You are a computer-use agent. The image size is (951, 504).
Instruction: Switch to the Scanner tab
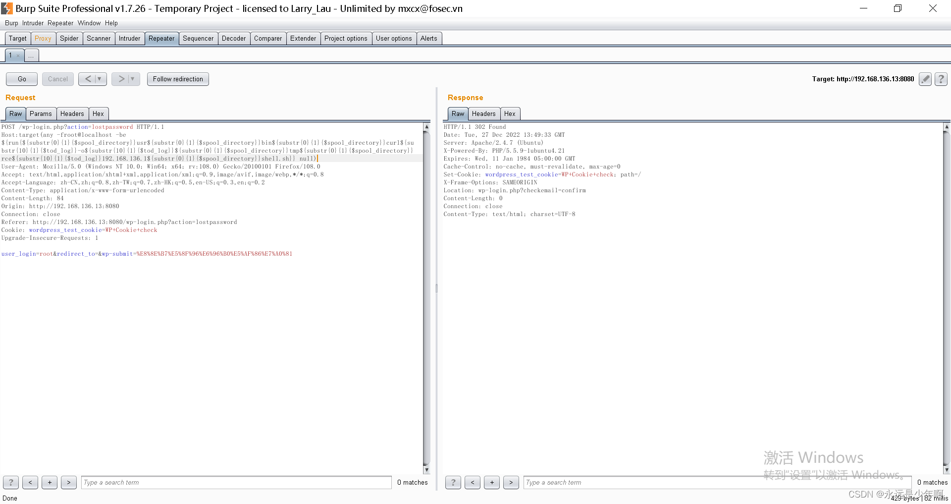99,38
